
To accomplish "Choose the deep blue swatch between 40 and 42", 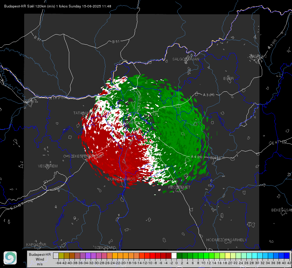I will (x=287, y=255).
